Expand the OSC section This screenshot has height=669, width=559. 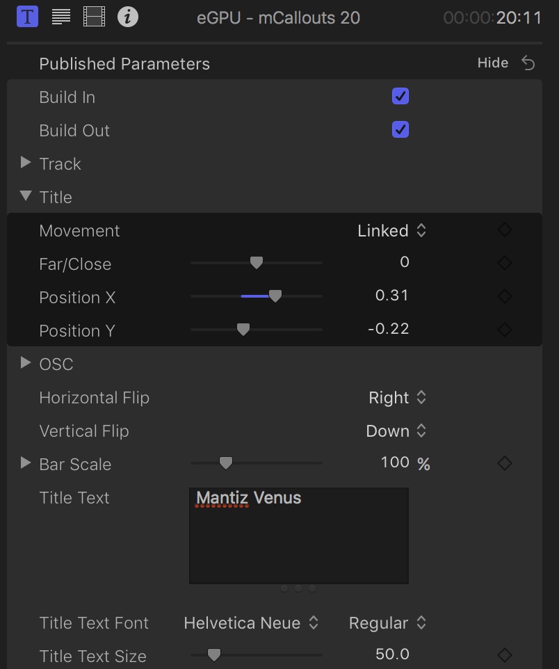[x=26, y=362]
